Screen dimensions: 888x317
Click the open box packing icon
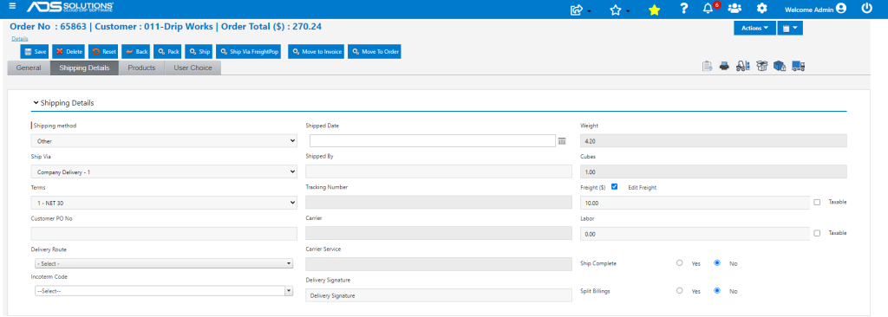pos(761,66)
